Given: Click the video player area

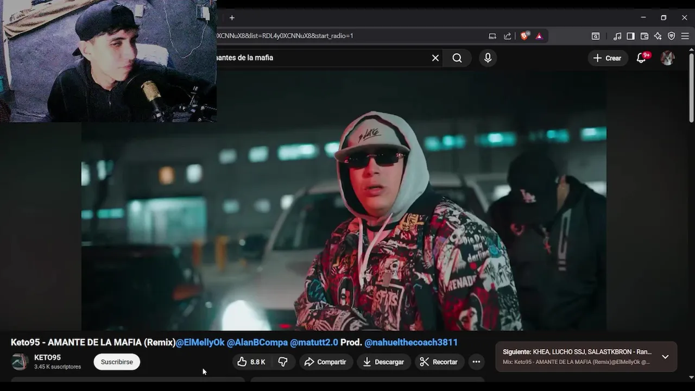Looking at the screenshot, I should click(344, 200).
